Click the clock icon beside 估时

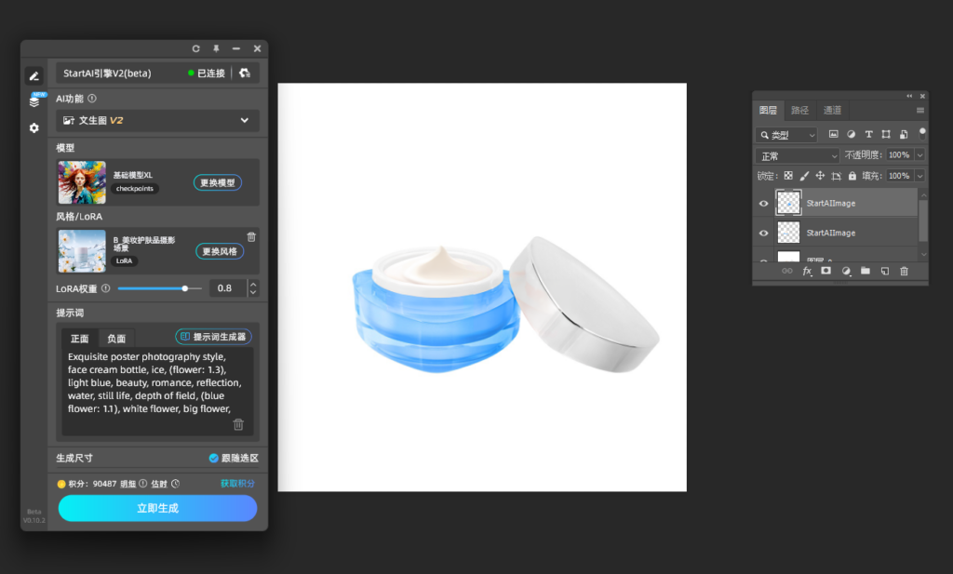[176, 484]
